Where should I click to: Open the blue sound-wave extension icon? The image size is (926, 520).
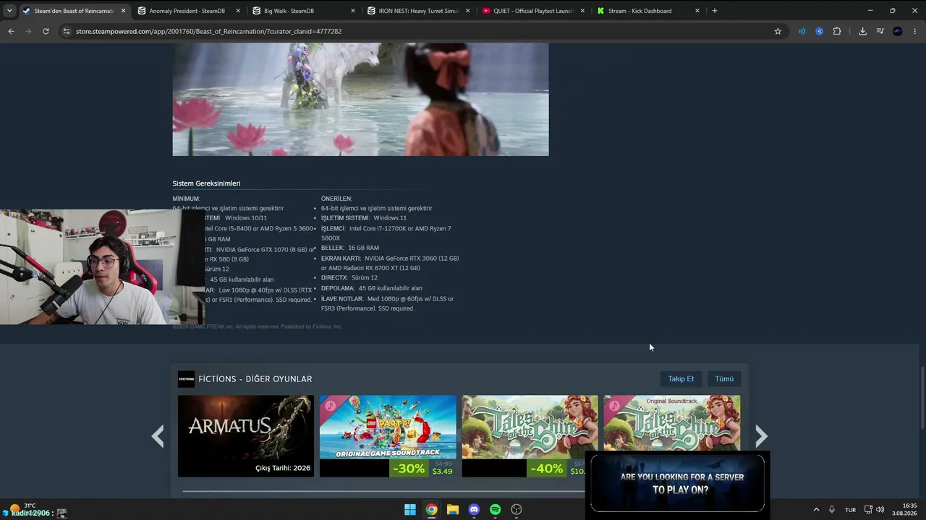802,31
